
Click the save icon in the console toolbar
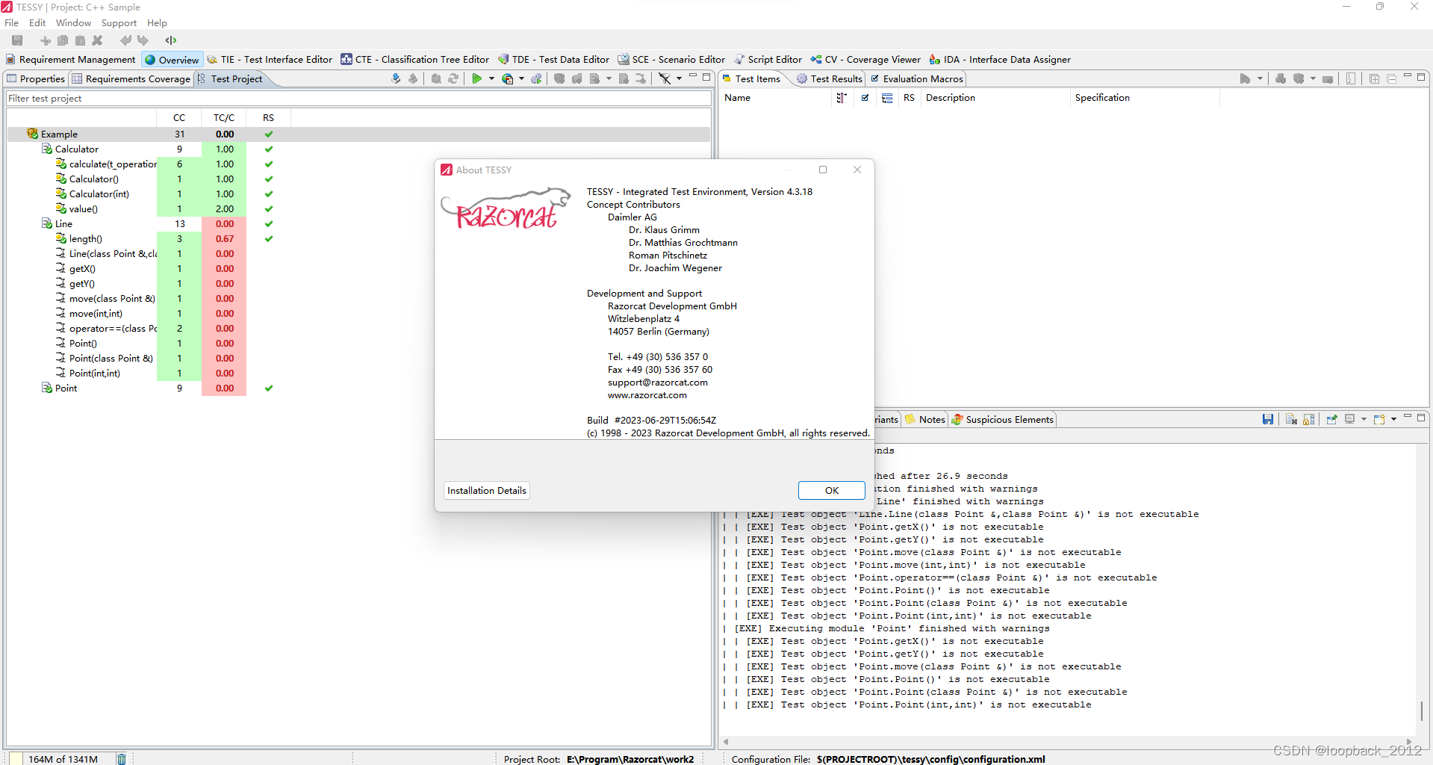1268,419
